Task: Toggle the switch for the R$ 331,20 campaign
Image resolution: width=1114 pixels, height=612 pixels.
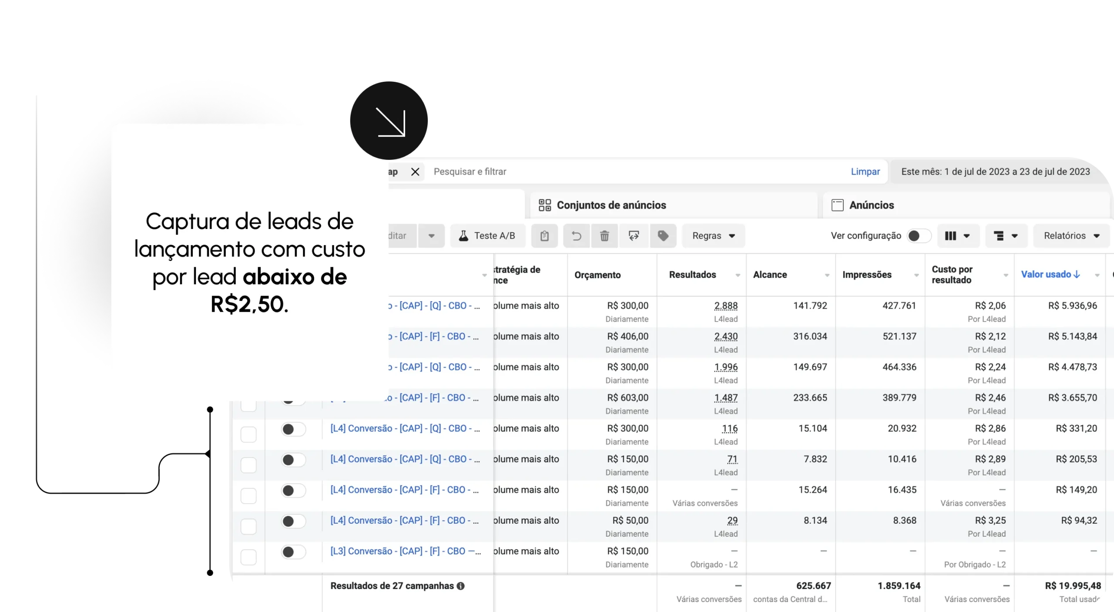Action: (x=293, y=430)
